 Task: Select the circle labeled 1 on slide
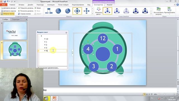(x=117, y=49)
